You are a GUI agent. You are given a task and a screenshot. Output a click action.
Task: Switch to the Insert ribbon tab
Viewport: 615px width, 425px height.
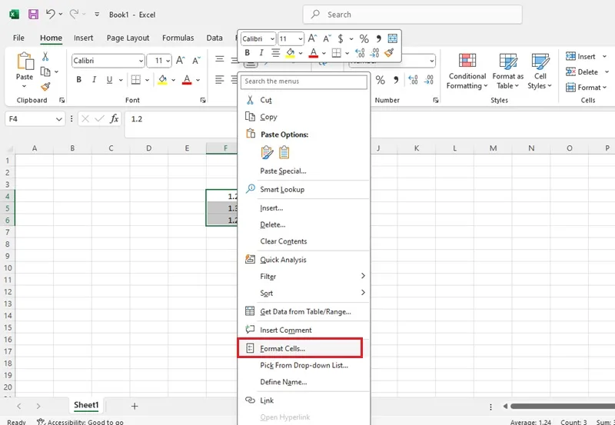[84, 38]
